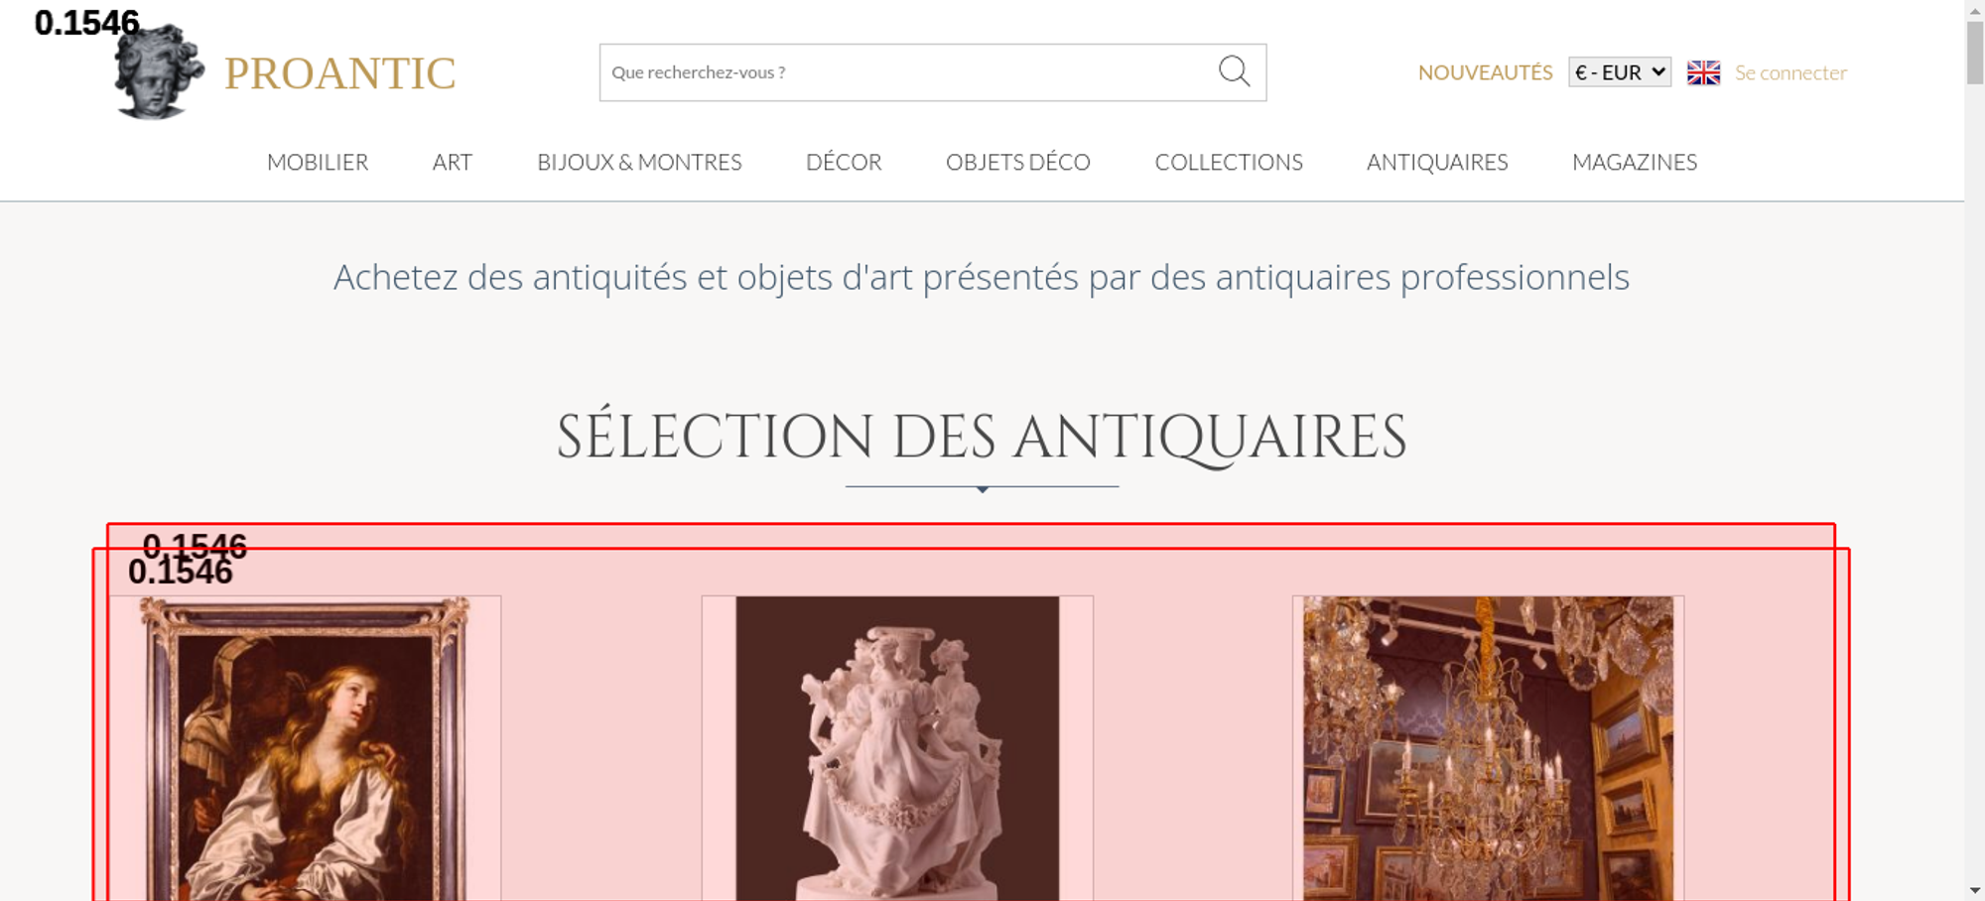
Task: Open the DÉCOR menu
Action: coord(844,162)
